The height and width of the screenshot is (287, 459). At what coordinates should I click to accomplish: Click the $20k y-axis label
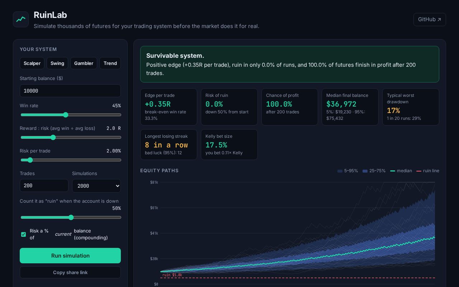(154, 259)
